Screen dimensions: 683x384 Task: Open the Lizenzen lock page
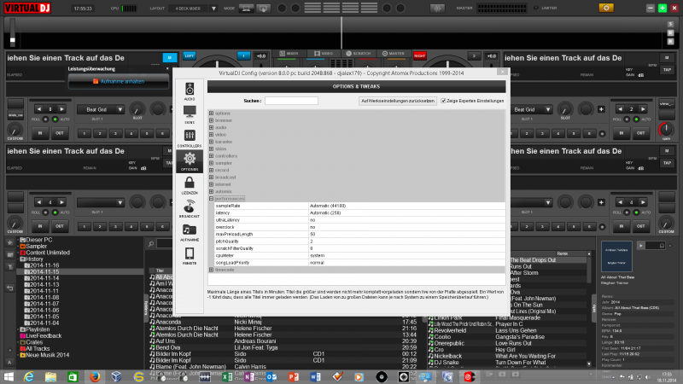[x=190, y=185]
